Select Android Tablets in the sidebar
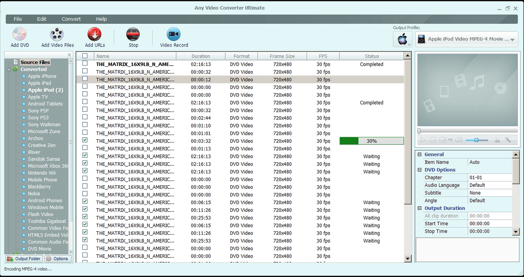The width and height of the screenshot is (524, 277). click(45, 104)
